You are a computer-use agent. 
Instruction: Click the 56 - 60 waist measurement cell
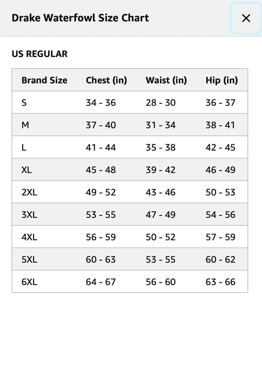(161, 282)
